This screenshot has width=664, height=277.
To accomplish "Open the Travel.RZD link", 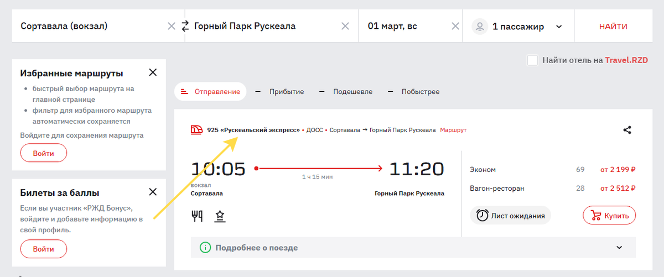I will pyautogui.click(x=626, y=60).
